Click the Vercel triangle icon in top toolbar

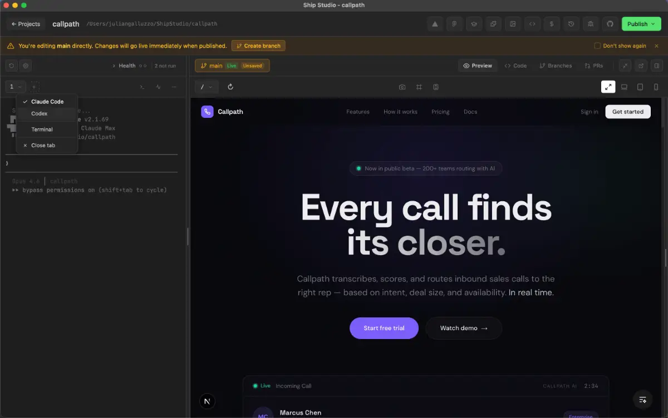(435, 24)
